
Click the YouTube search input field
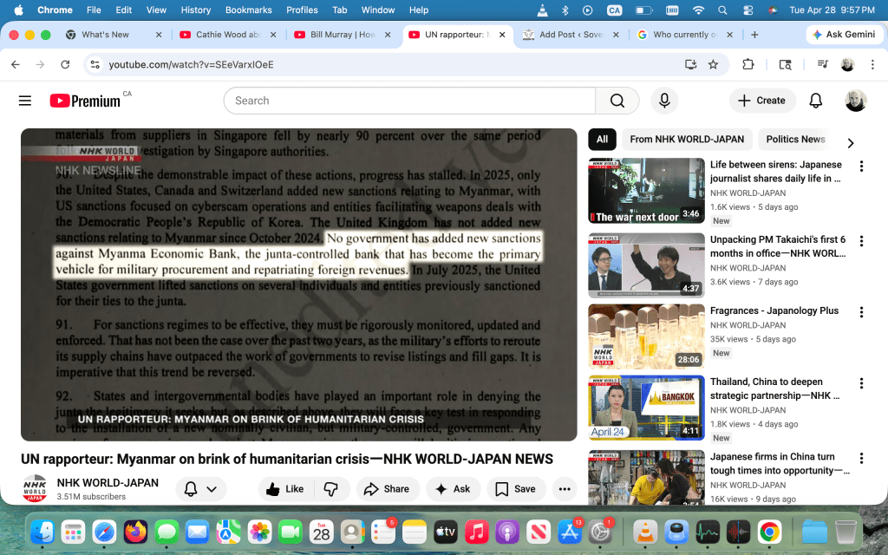click(408, 101)
